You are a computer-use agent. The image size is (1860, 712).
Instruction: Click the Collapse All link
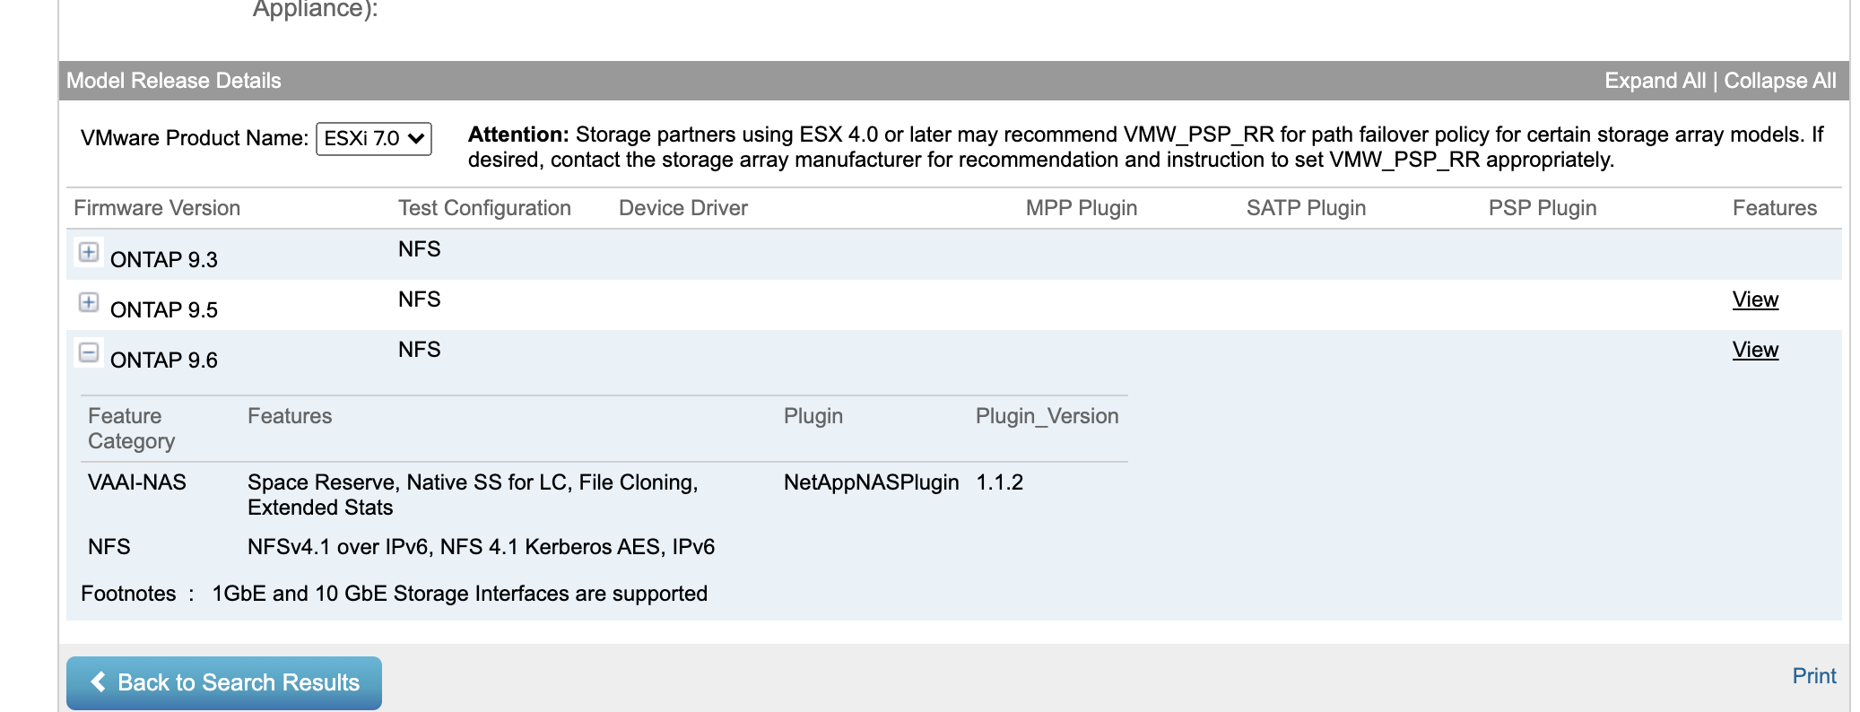(1779, 81)
